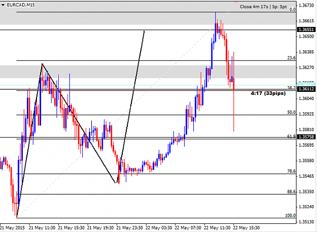This screenshot has width=317, height=232.
Task: Select the 78.6 Fibonacci level label
Action: click(292, 171)
